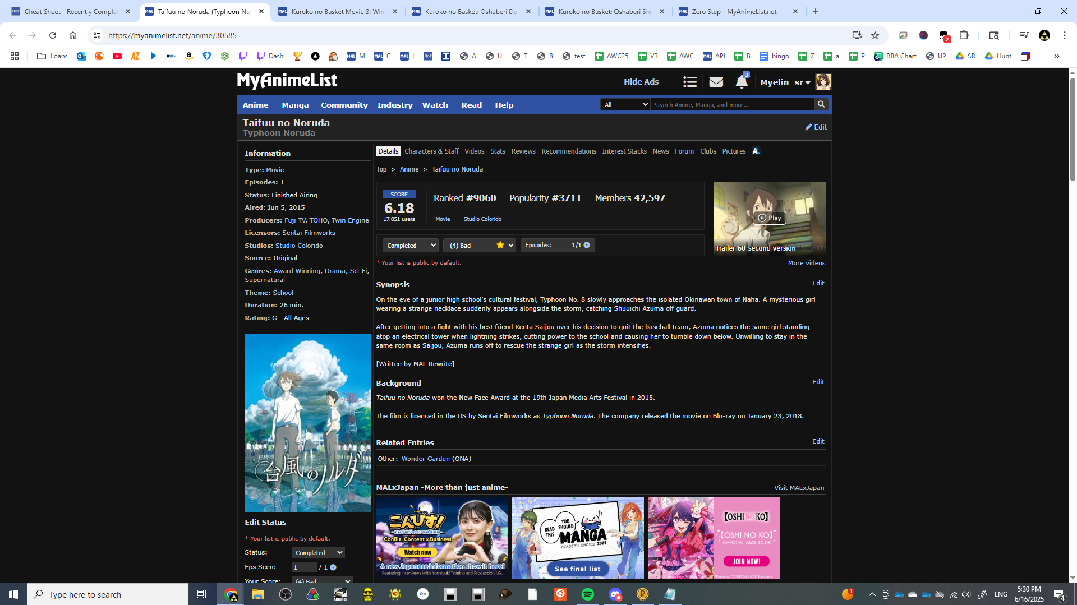Switch to the Recommendations tab
Viewport: 1077px width, 605px height.
pos(569,151)
